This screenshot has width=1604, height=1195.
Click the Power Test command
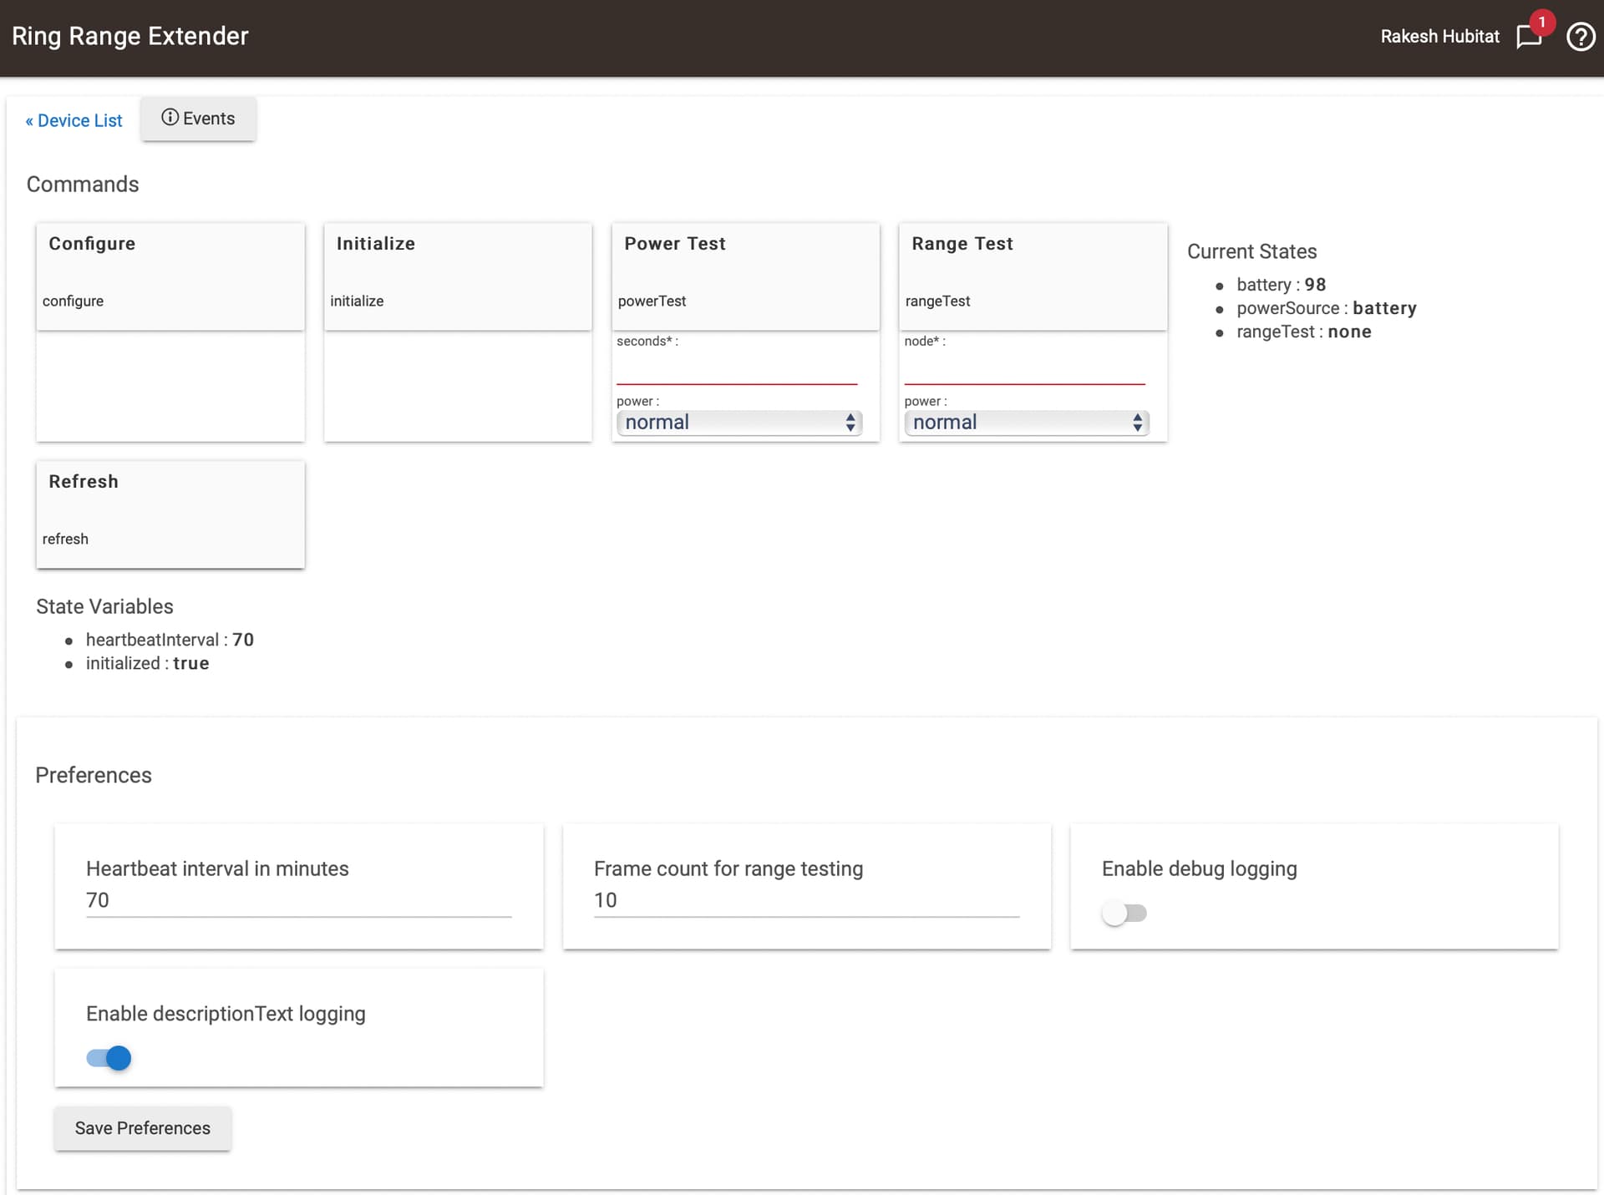[744, 276]
